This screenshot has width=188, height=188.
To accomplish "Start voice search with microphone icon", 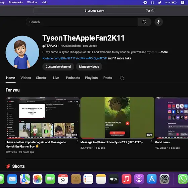I will click(158, 22).
